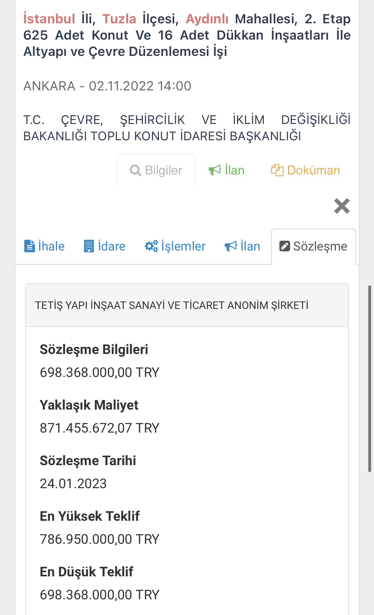The image size is (374, 615).
Task: Select the İhale tab label
Action: [x=51, y=246]
